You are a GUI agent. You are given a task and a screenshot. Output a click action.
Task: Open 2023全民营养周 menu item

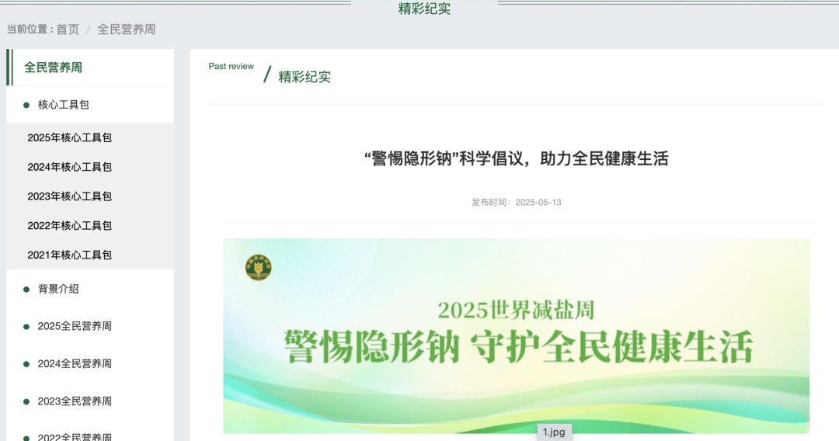pos(75,401)
